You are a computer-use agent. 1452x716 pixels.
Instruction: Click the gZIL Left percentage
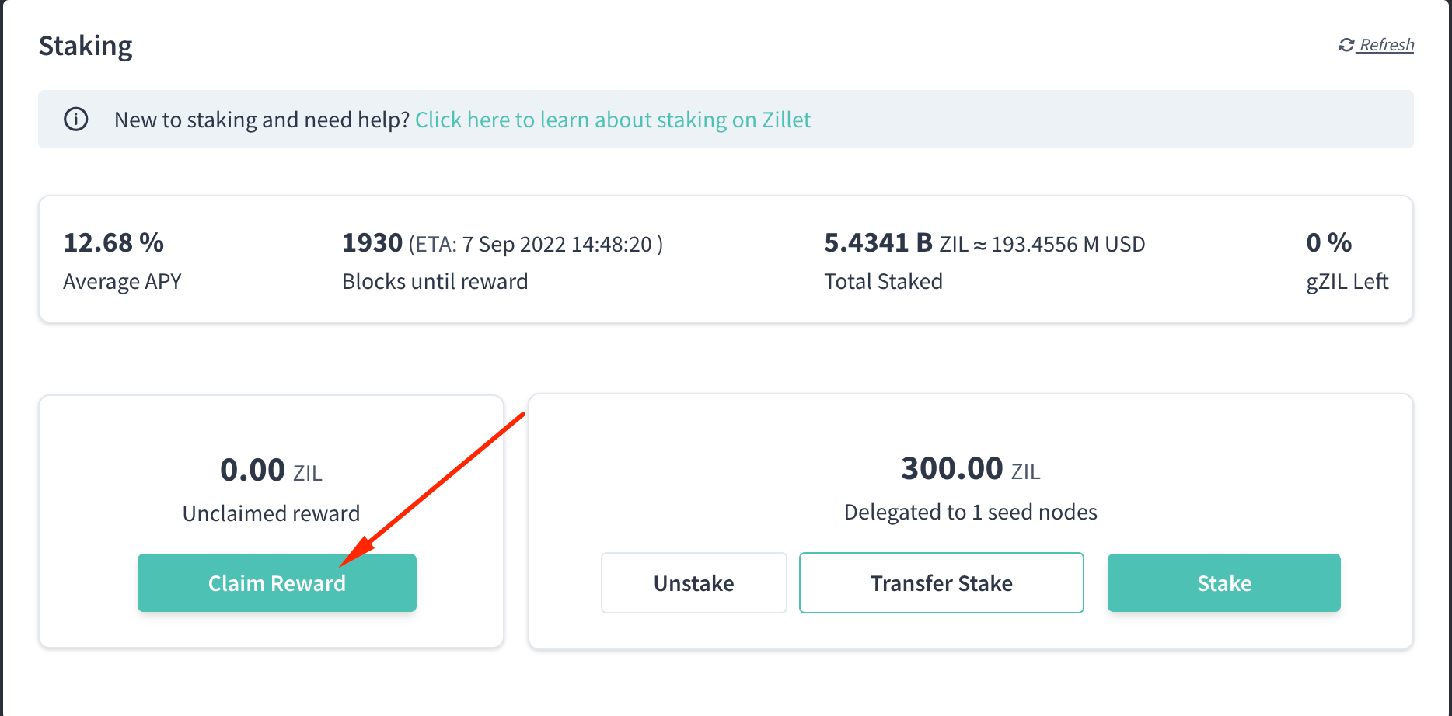click(x=1328, y=242)
